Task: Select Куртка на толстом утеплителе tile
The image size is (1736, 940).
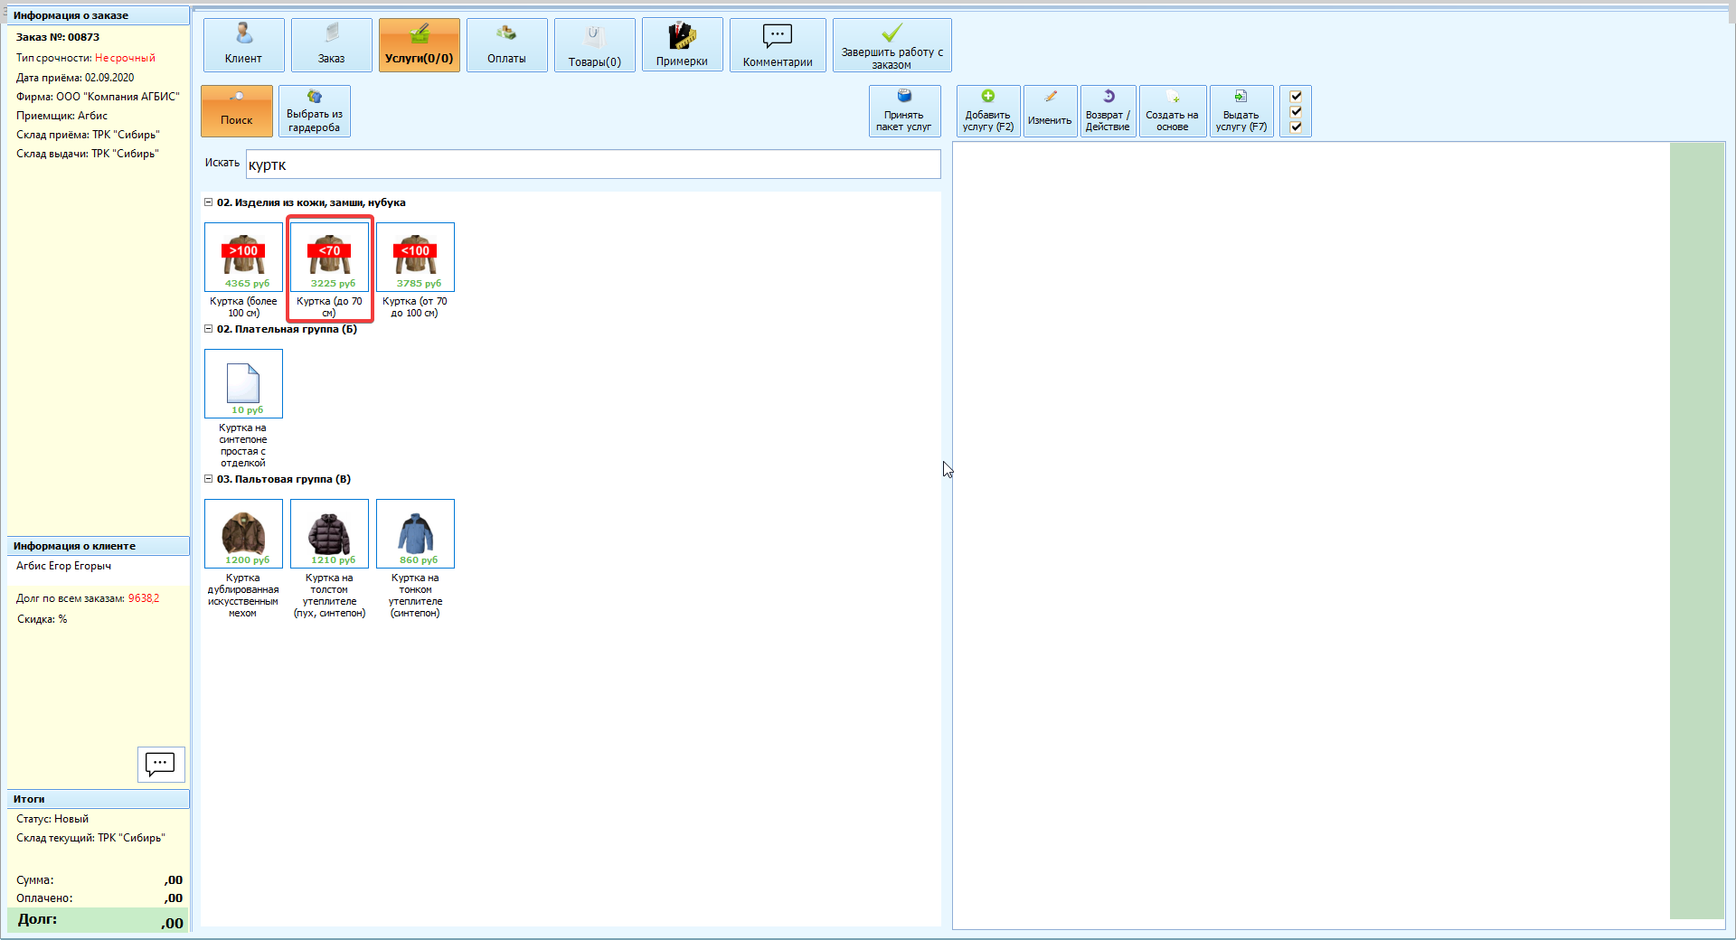Action: [x=329, y=559]
